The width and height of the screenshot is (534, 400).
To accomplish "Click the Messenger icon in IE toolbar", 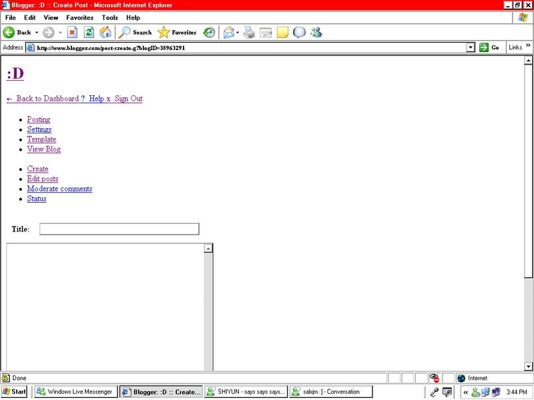I will (x=316, y=32).
